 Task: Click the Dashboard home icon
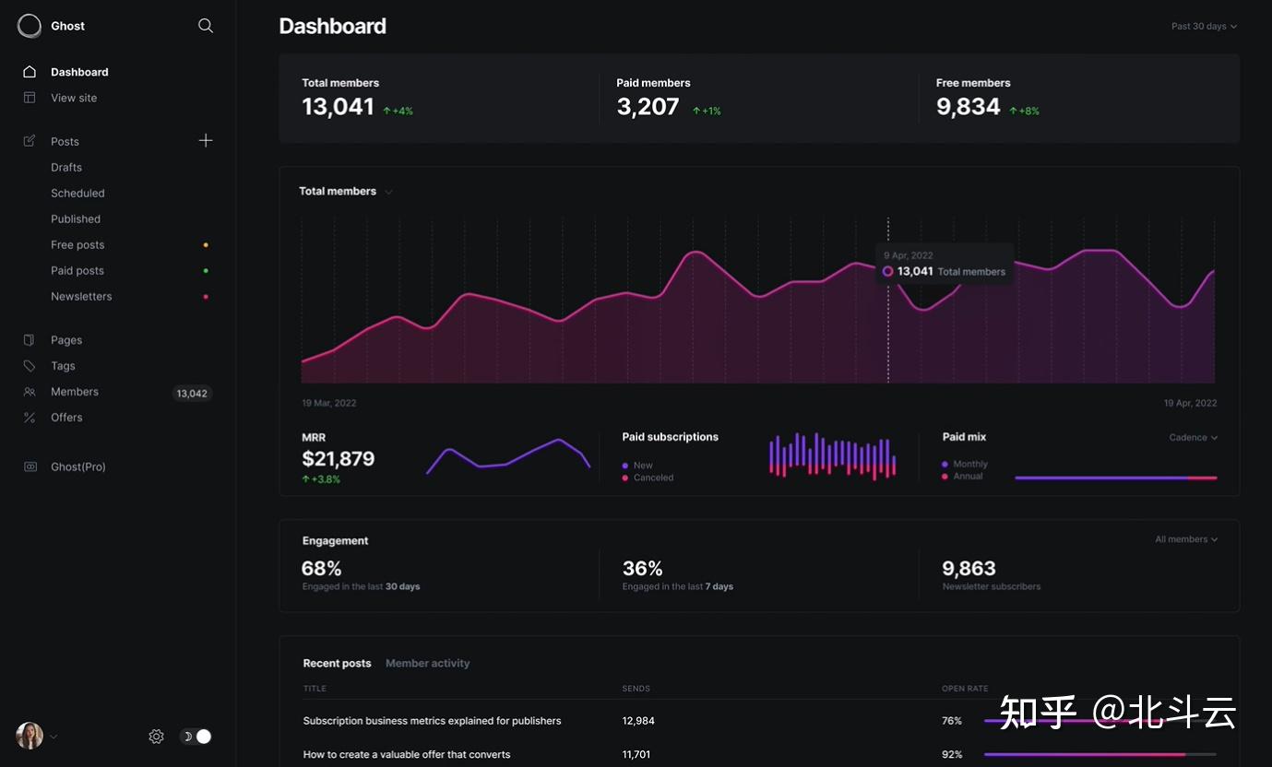30,72
